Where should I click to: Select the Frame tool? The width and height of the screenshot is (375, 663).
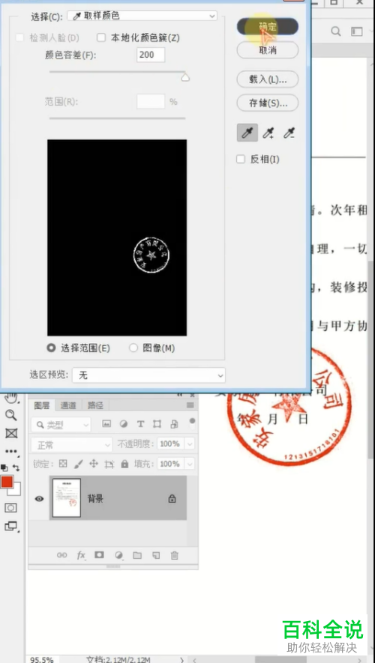click(x=11, y=434)
